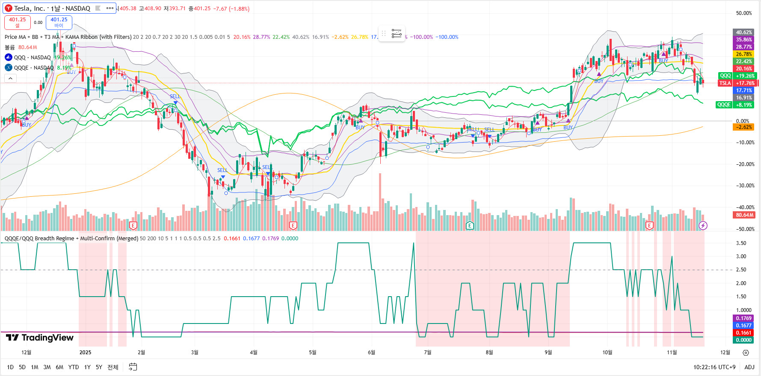
Task: Click the QQQ symbol logo in legend
Action: tap(8, 57)
